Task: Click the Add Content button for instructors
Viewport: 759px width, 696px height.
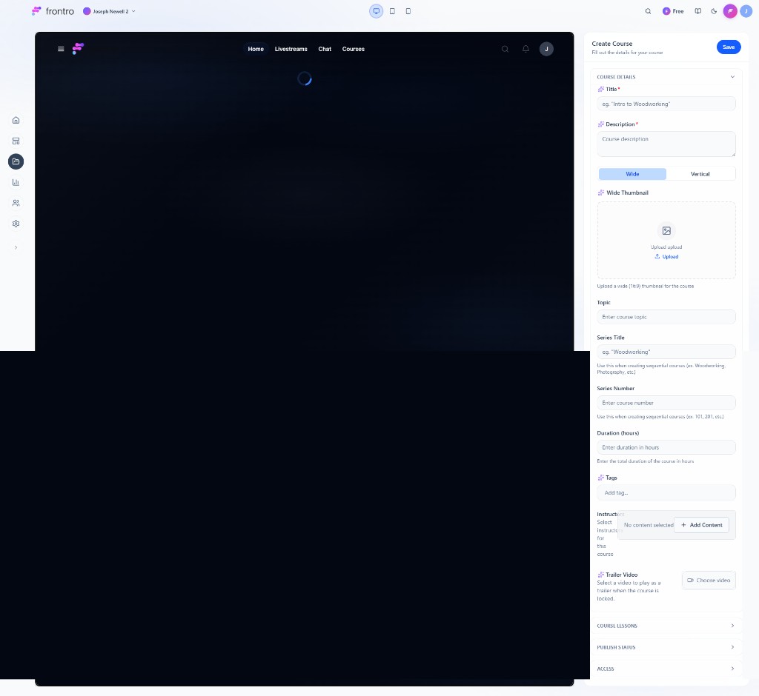Action: pos(701,525)
